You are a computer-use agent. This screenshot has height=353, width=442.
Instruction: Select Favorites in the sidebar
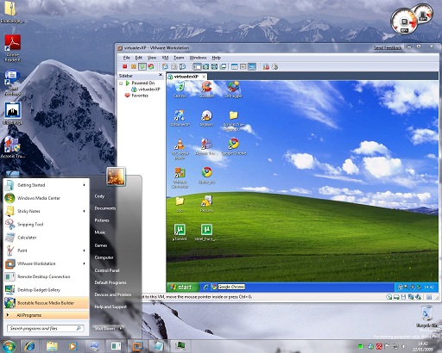[136, 96]
